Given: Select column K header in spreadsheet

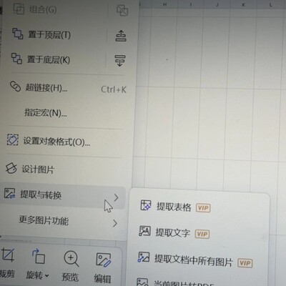Looking at the screenshot, I should coord(244,4).
